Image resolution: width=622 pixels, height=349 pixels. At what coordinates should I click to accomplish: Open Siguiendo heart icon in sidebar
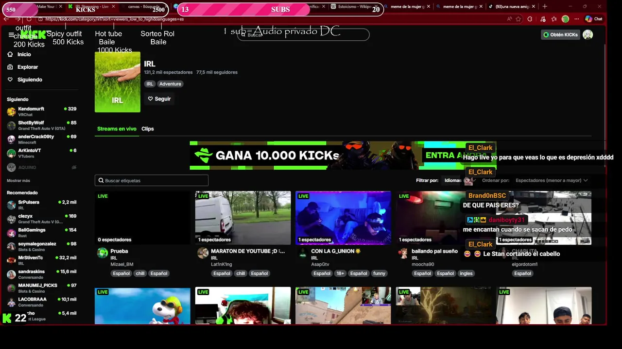coord(10,79)
